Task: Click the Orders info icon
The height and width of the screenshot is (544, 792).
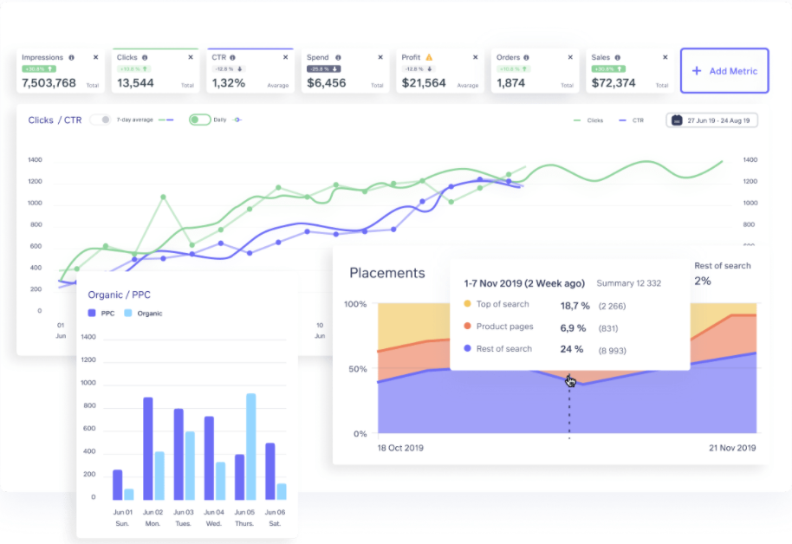Action: point(526,57)
